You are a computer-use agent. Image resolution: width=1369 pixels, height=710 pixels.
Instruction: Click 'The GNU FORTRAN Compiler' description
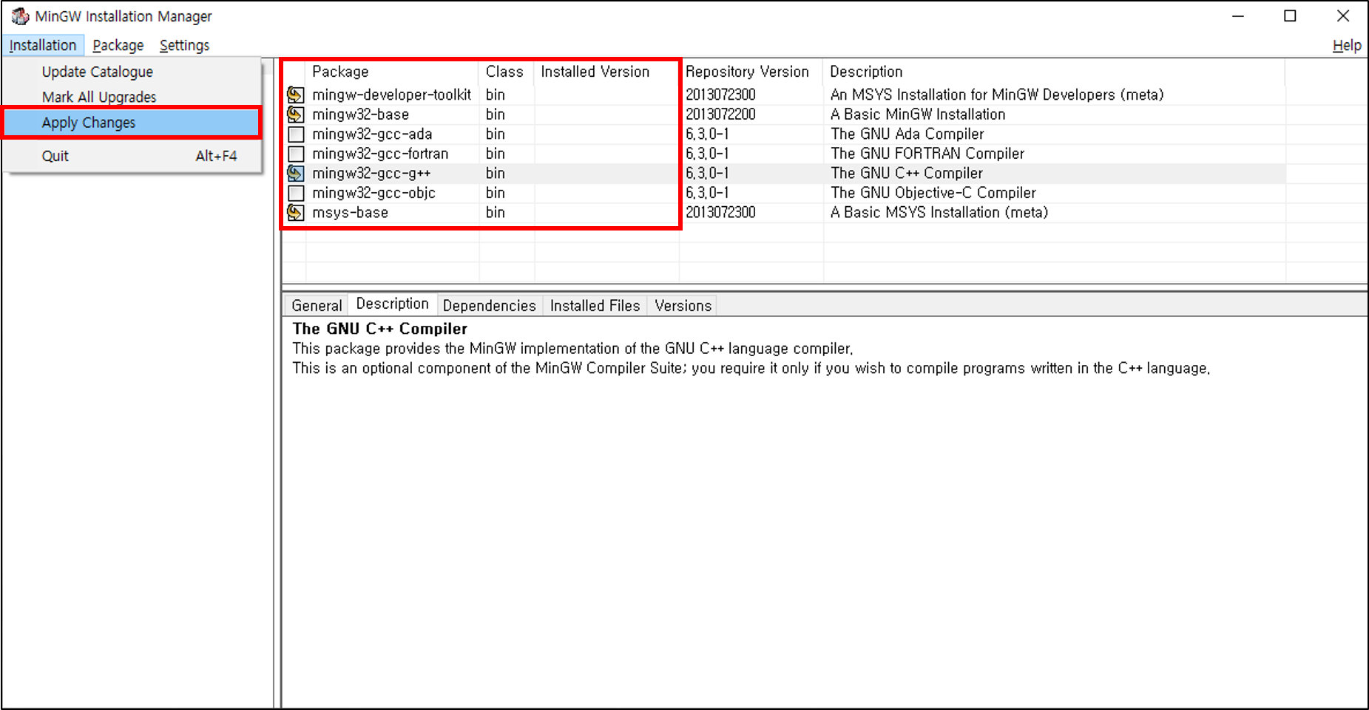pos(927,154)
